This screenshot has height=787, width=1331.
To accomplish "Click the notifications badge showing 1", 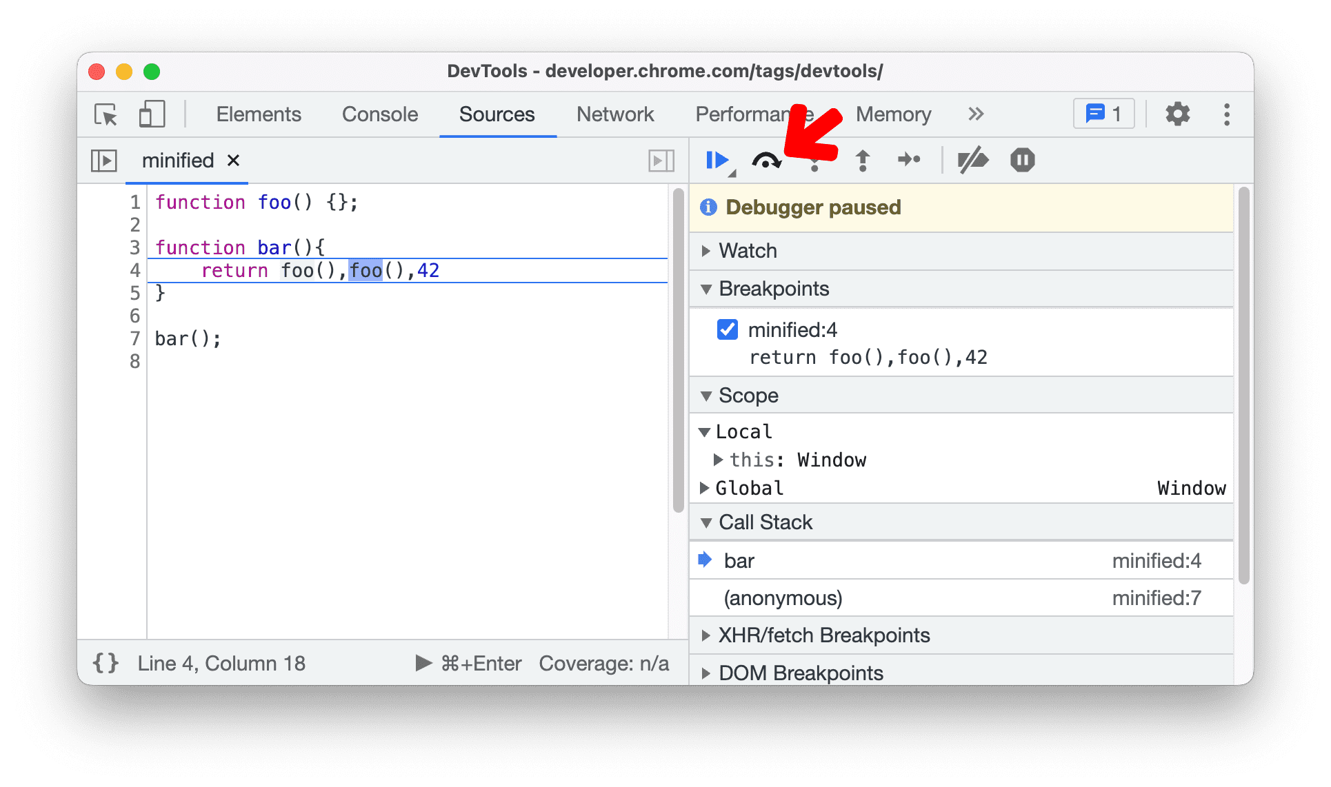I will (x=1104, y=114).
